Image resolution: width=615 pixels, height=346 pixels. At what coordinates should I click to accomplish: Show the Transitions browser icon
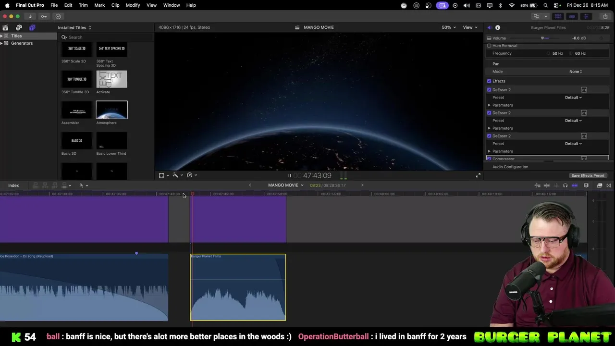609,185
